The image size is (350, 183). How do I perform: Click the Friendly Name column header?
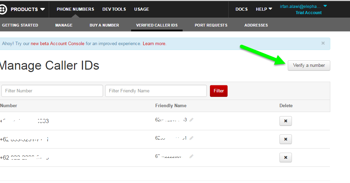[171, 105]
